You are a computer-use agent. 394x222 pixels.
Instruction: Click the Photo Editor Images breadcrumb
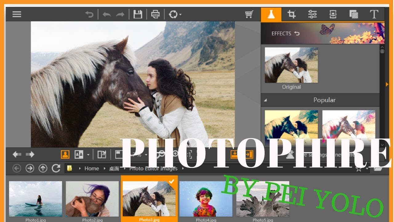tap(153, 168)
